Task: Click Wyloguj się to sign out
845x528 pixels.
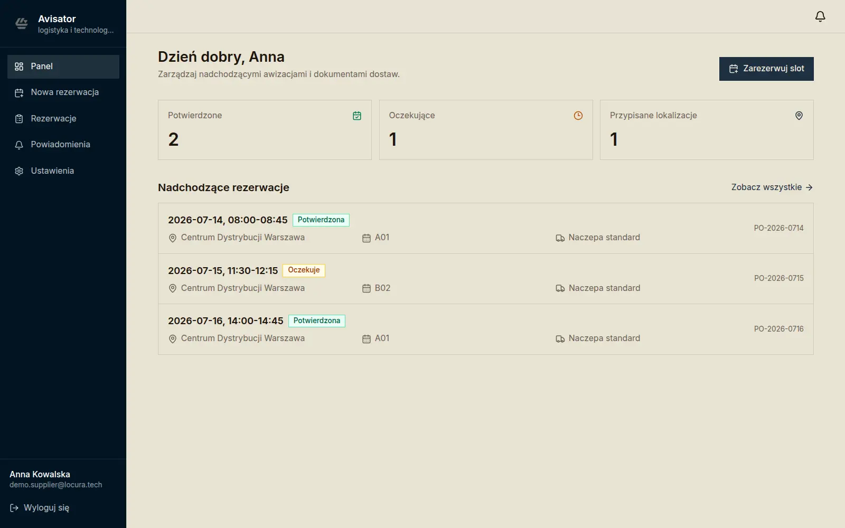Action: [40, 508]
